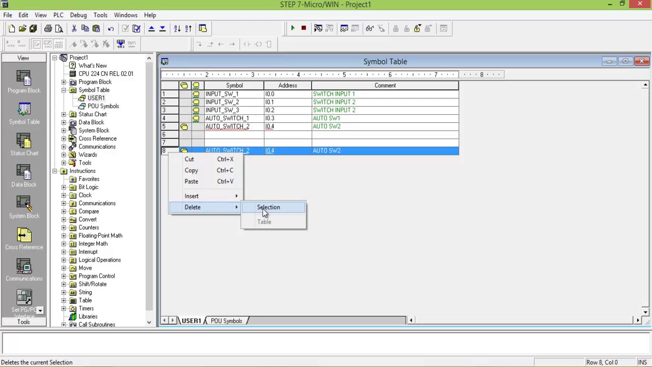Select CPU 224 CN REL 02.01 in tree
Image resolution: width=652 pixels, height=367 pixels.
pos(106,74)
